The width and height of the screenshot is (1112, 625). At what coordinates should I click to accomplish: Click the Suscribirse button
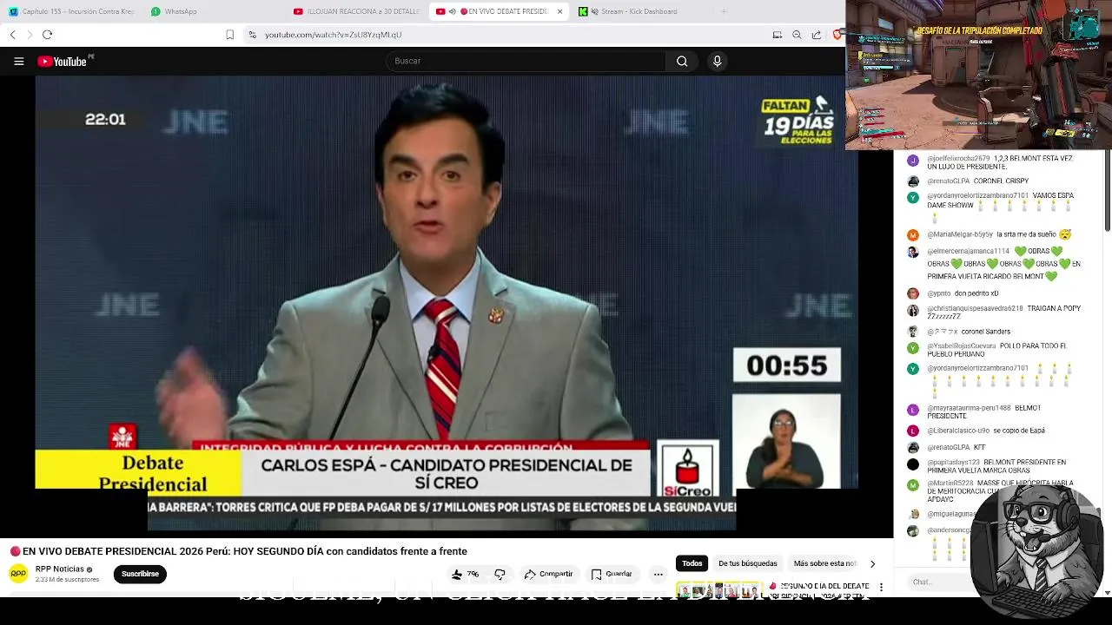click(140, 574)
